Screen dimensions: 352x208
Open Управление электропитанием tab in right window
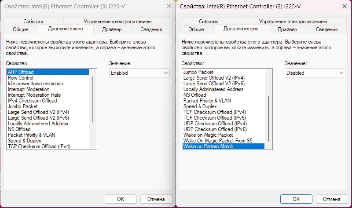pos(293,21)
